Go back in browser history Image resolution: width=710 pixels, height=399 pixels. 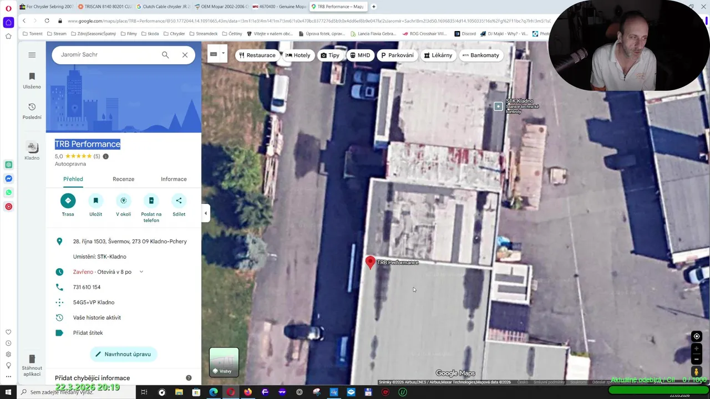tap(24, 21)
